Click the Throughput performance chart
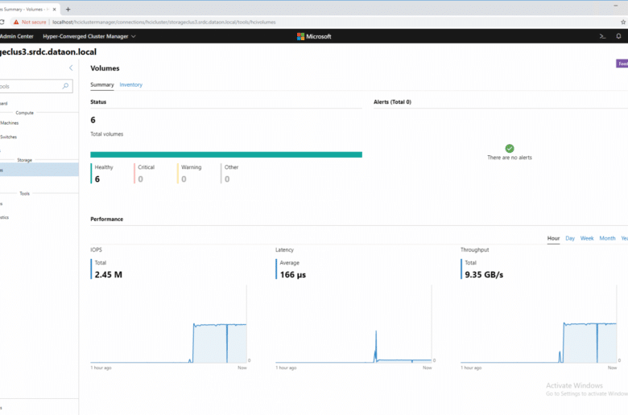The image size is (628, 415). pos(539,324)
